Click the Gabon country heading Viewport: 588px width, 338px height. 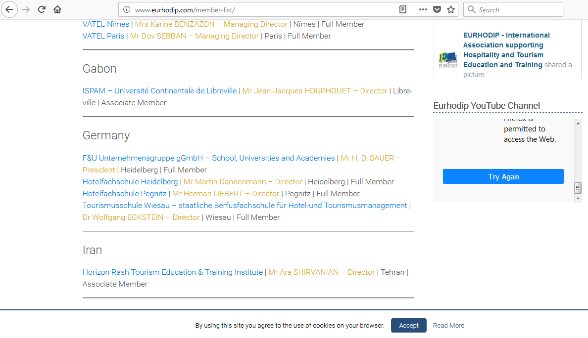tap(99, 69)
